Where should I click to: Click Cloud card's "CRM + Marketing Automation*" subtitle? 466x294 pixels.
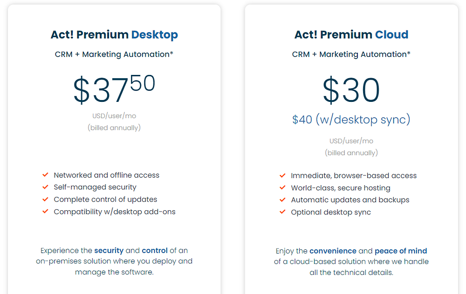tap(351, 54)
